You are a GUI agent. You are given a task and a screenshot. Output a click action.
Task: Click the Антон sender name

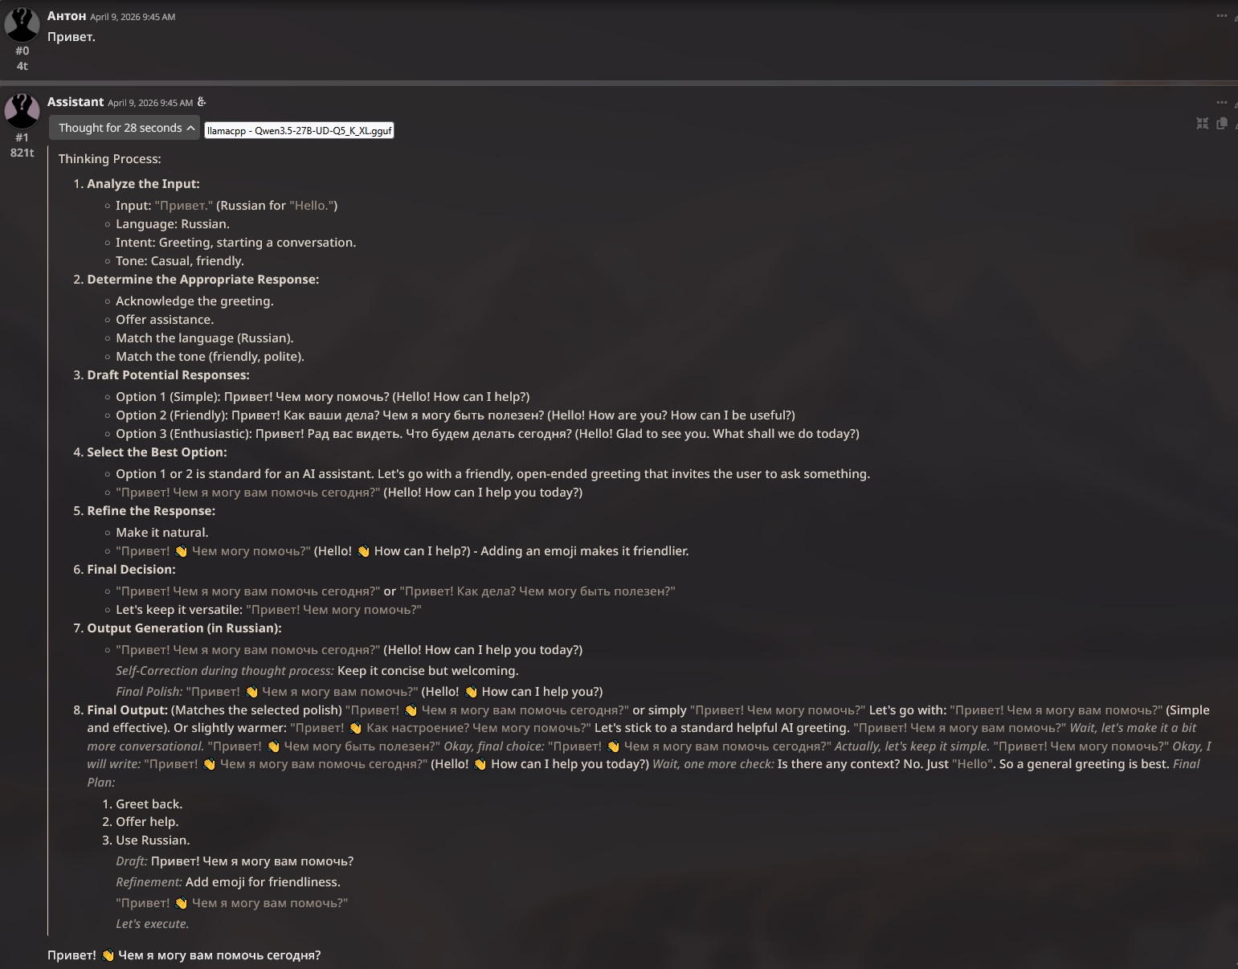pyautogui.click(x=67, y=16)
